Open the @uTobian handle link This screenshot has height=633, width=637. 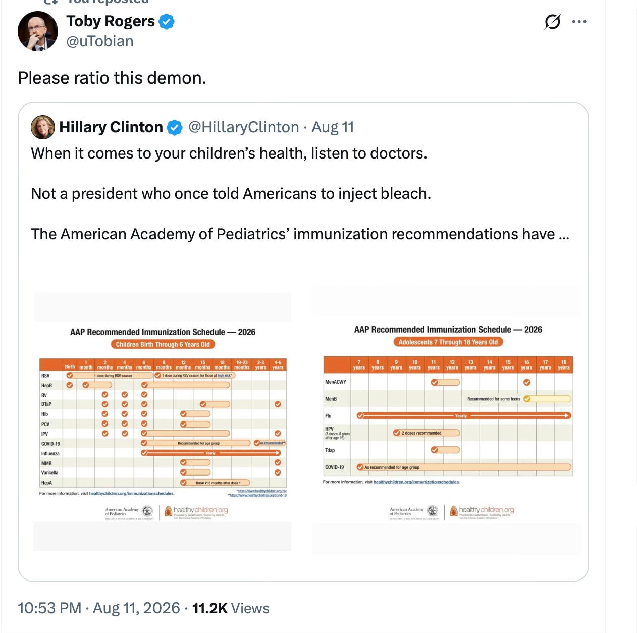click(x=100, y=41)
